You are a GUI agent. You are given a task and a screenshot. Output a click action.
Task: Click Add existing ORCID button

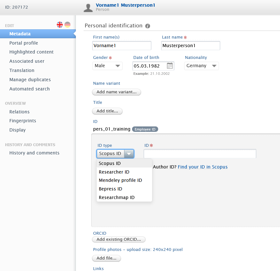pos(119,239)
